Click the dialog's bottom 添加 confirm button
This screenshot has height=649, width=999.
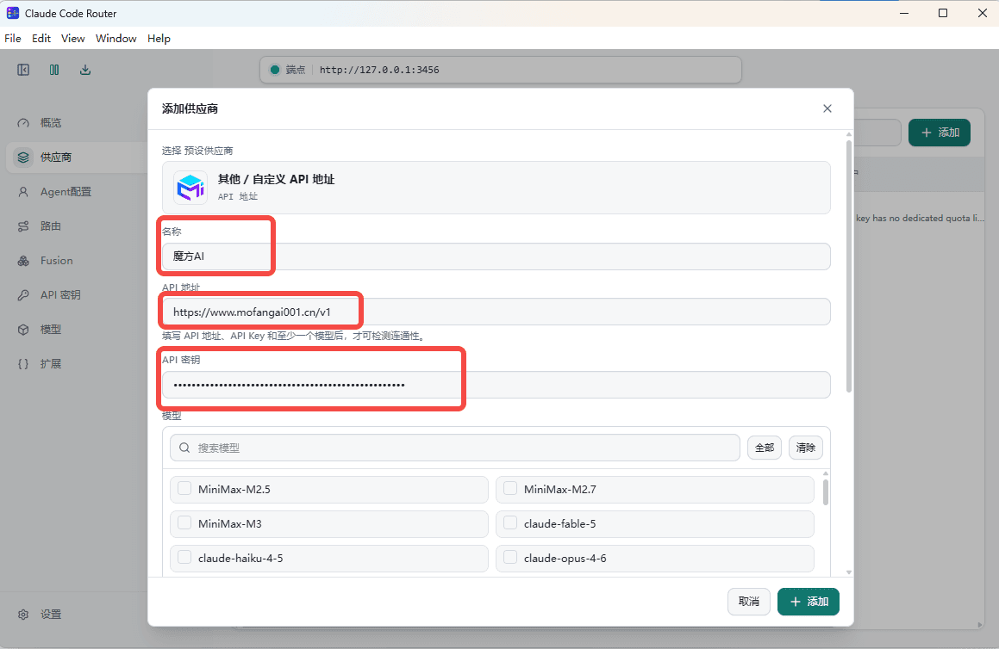tap(809, 602)
